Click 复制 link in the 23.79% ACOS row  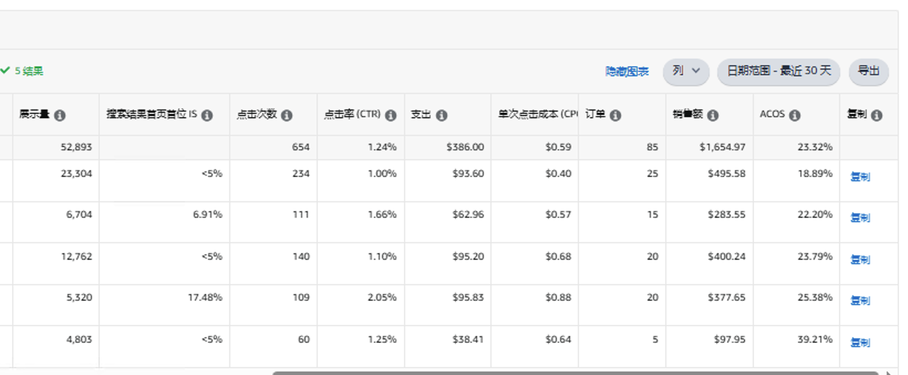(x=860, y=260)
